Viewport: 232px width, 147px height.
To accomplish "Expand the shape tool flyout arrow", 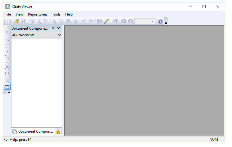I will tap(7, 52).
